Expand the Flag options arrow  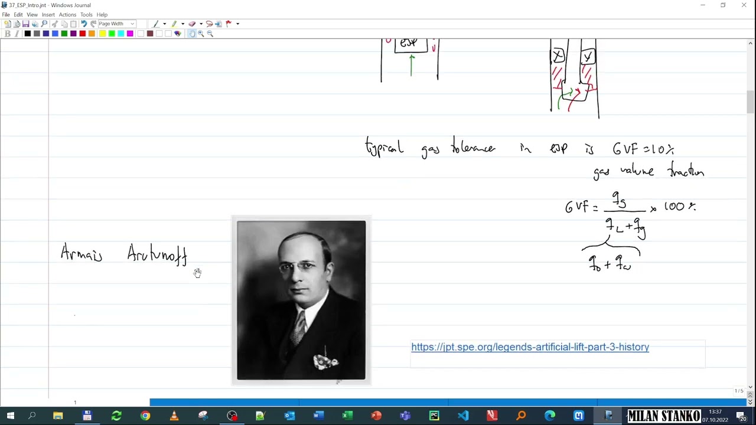[x=237, y=24]
